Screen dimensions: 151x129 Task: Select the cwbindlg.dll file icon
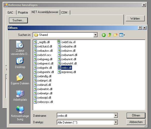click(35, 76)
